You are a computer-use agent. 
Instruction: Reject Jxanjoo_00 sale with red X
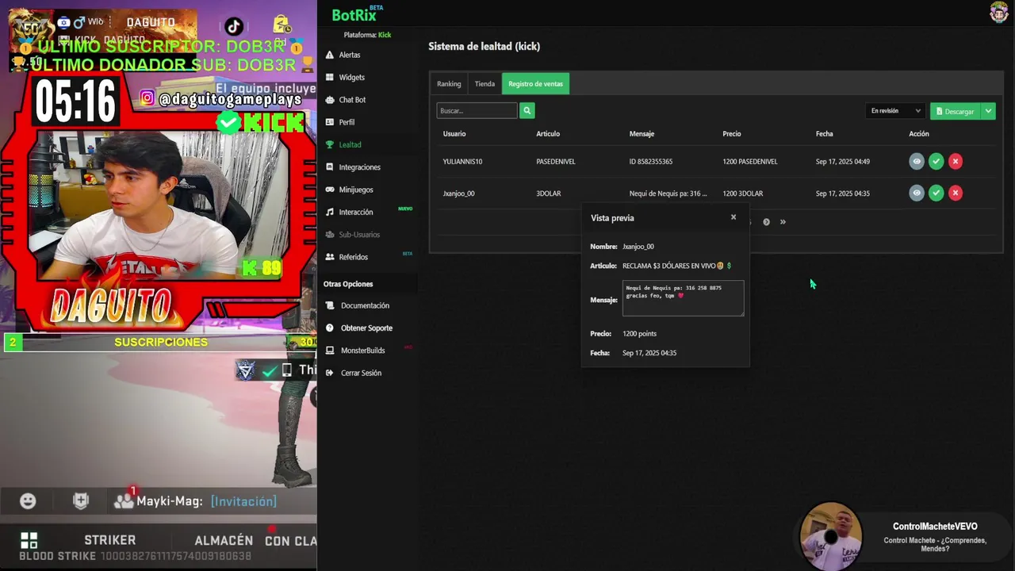956,193
